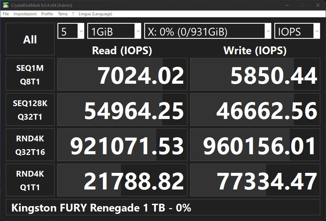Open the drive selector X: 0% (0/931GiB)
Screen dimensions: 326x221
(208, 31)
